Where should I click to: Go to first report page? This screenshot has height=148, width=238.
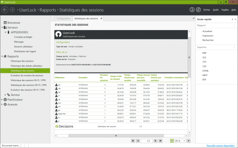tap(133, 141)
